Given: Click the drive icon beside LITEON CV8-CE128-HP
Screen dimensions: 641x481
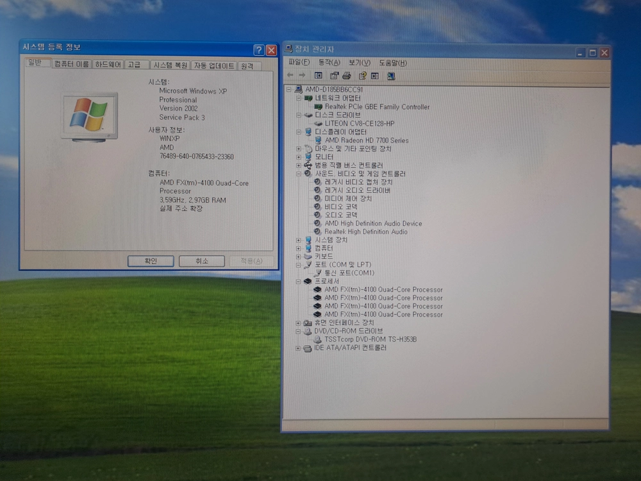Looking at the screenshot, I should click(x=318, y=124).
